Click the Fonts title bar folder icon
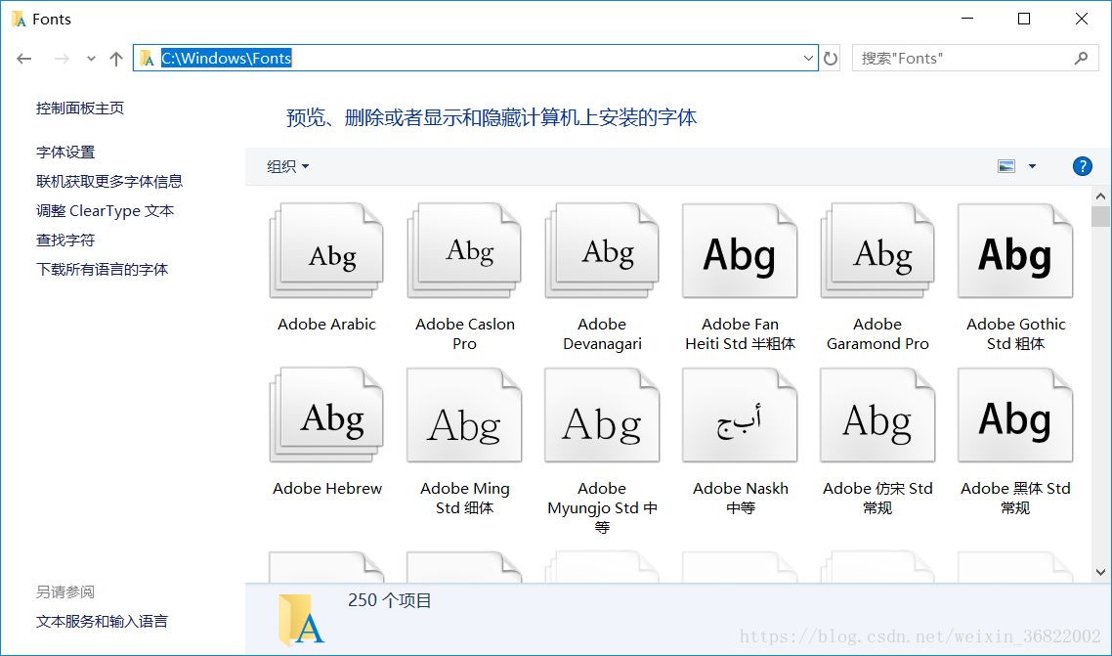The width and height of the screenshot is (1112, 656). (20, 20)
